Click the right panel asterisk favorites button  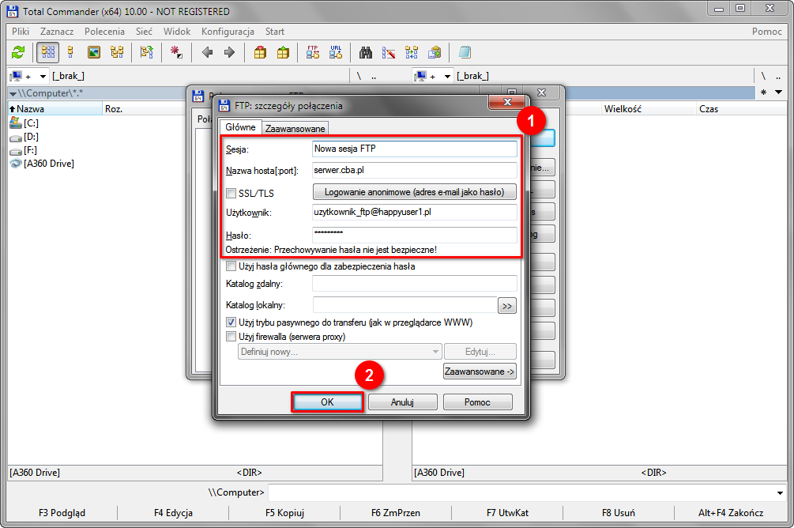point(763,92)
